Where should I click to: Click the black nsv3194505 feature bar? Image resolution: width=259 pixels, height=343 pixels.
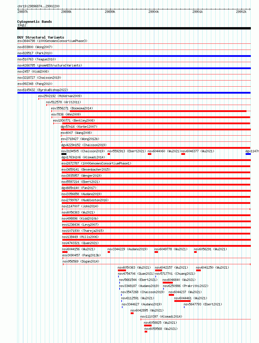pyautogui.click(x=64, y=154)
